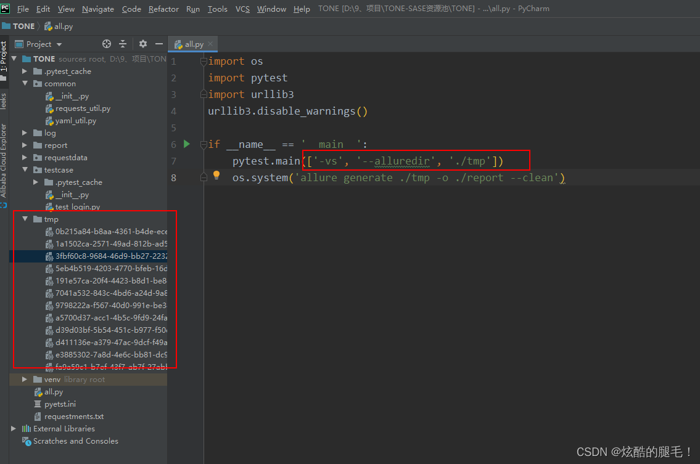Open the Help menu
This screenshot has width=700, height=464.
[302, 9]
